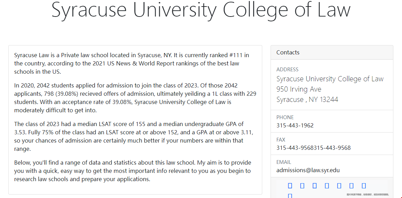402x198 pixels.
Task: Click the admissions@law.syr.edu email address
Action: (x=308, y=170)
